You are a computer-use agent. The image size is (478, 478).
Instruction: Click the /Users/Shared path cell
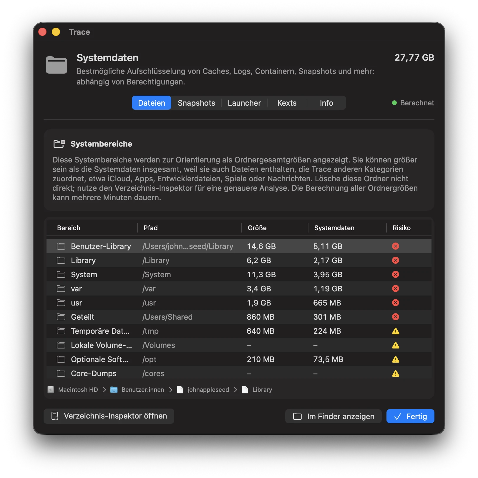click(167, 317)
